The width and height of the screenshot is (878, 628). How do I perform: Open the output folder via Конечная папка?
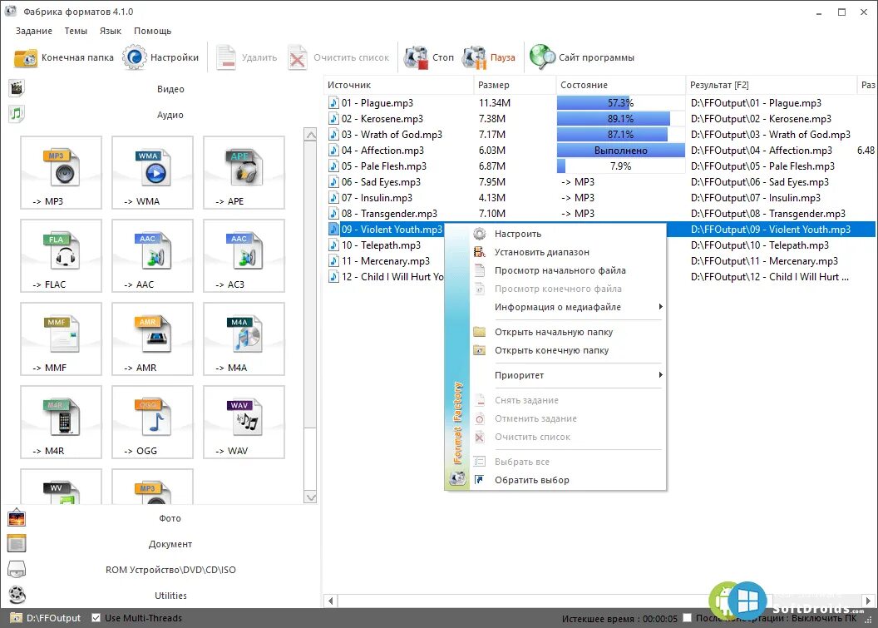(63, 57)
